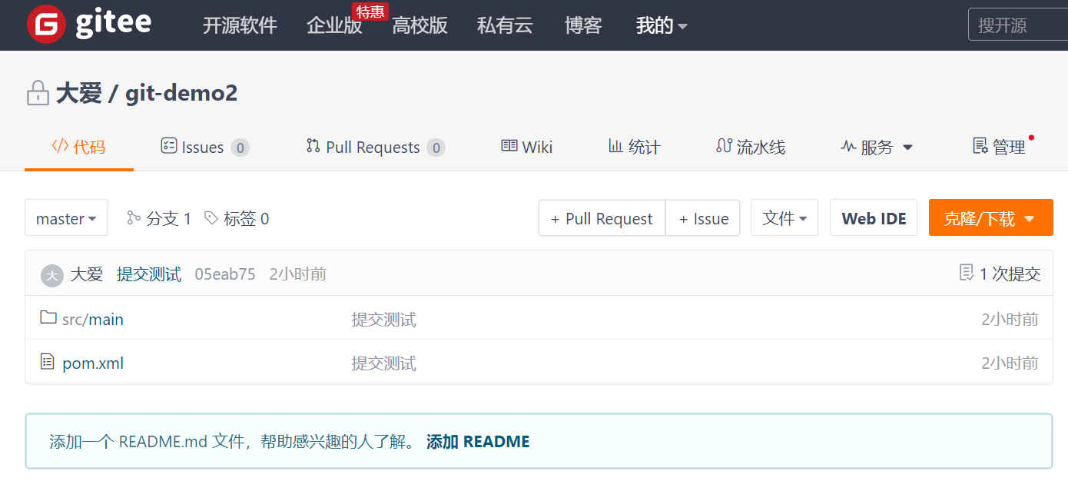
Task: View the 1 次提交 commit history
Action: (x=1010, y=274)
